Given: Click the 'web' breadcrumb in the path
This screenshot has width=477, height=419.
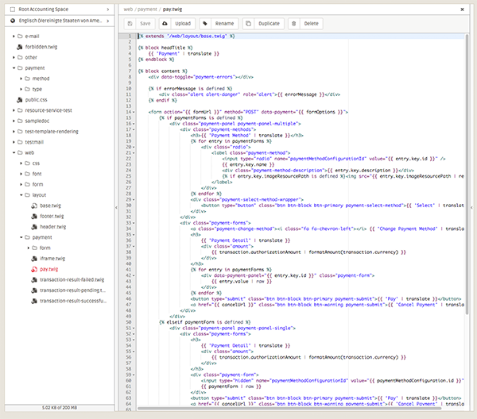Looking at the screenshot, I should click(x=128, y=8).
